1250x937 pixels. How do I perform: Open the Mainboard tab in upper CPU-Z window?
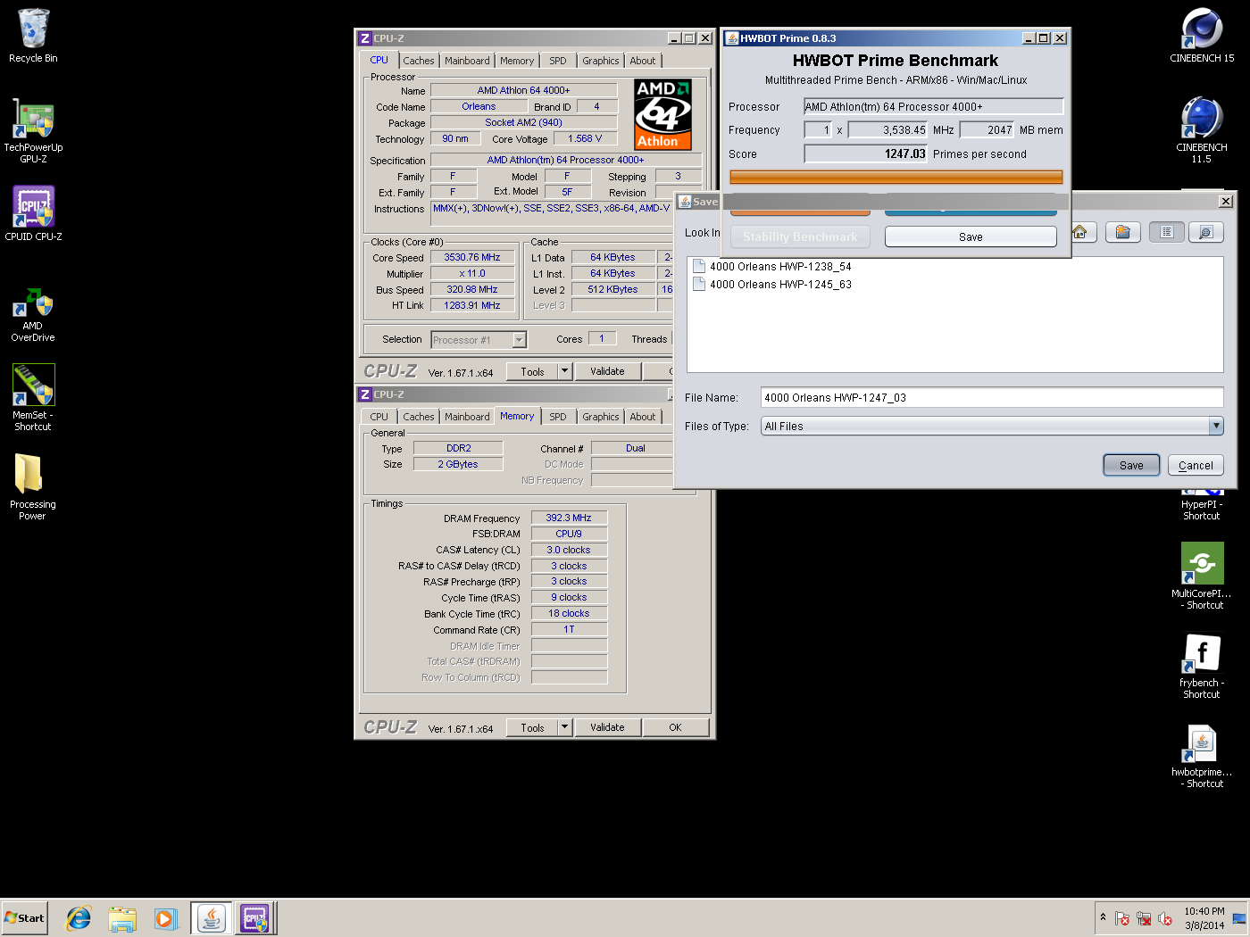point(467,61)
